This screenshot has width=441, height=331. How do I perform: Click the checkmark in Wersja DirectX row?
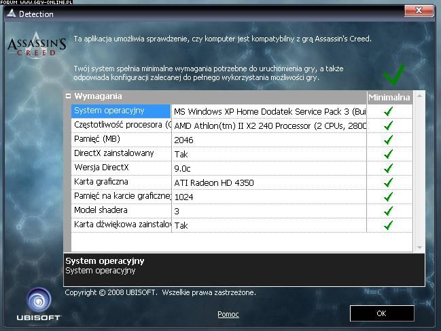pyautogui.click(x=389, y=168)
